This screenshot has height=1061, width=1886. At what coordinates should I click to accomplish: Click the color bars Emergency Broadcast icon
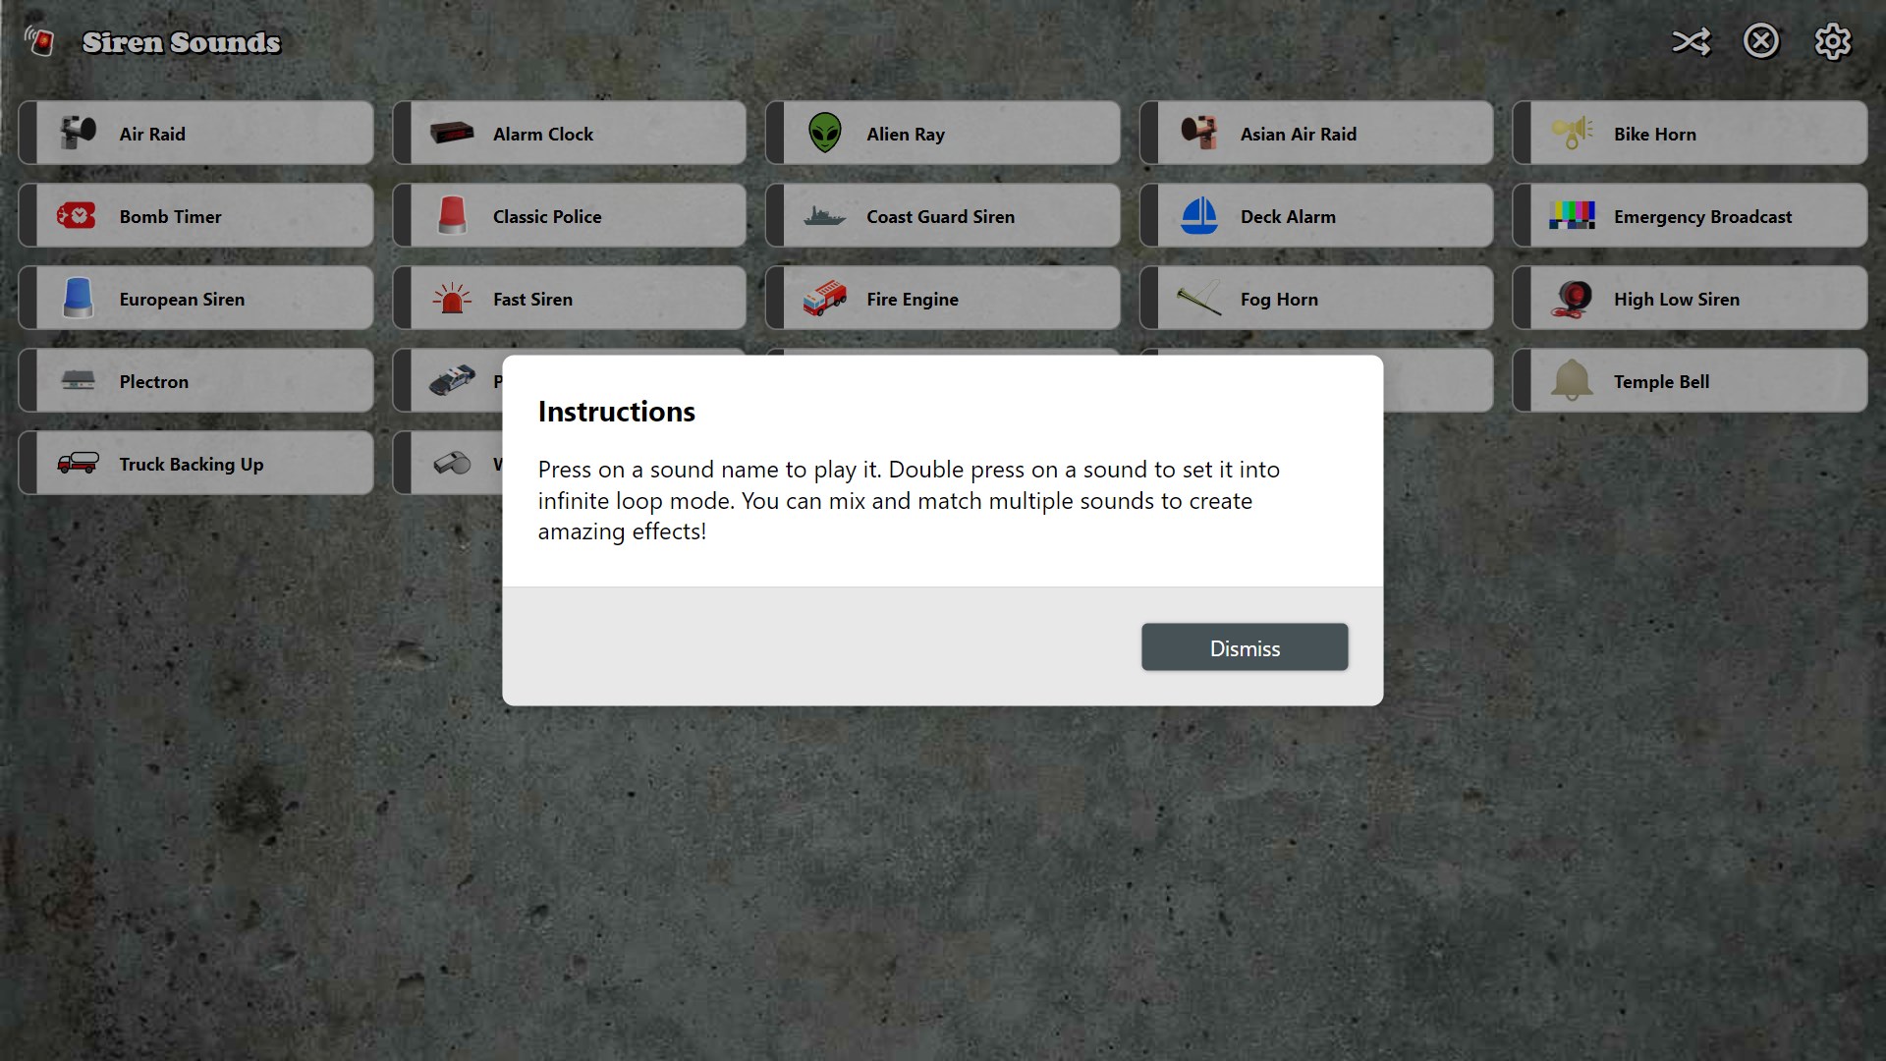[x=1572, y=215]
